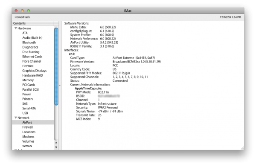Viewport: 256px width, 166px height.
Task: Click the blurred BSSID value
Action: click(109, 96)
